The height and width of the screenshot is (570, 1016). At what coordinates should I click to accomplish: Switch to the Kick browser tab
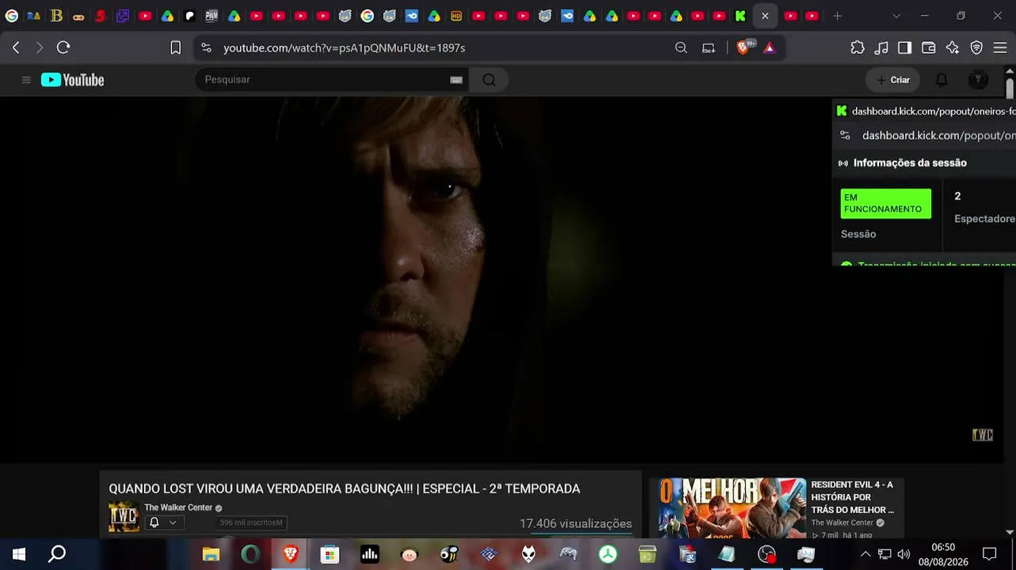(x=740, y=16)
